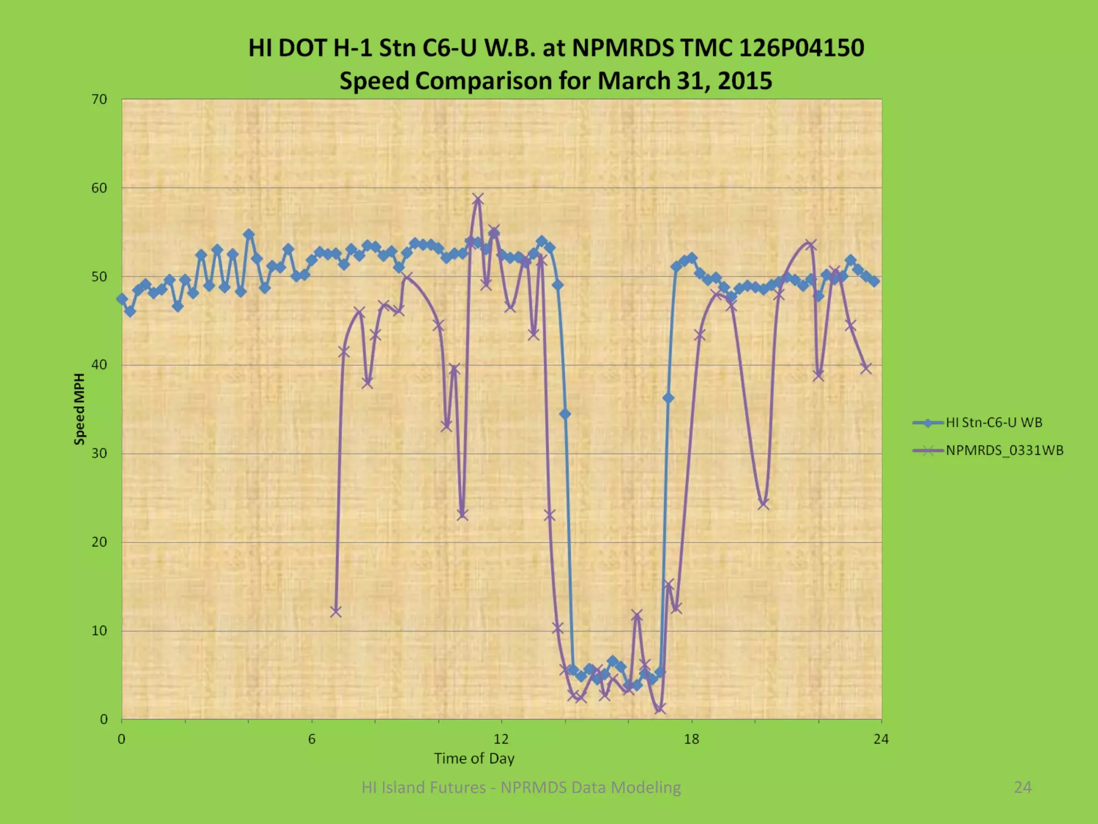The image size is (1098, 824).
Task: Click the blue diamond legend marker
Action: [x=928, y=423]
